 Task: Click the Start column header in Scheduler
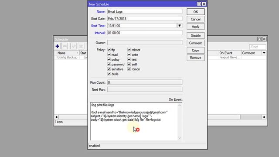(x=83, y=53)
